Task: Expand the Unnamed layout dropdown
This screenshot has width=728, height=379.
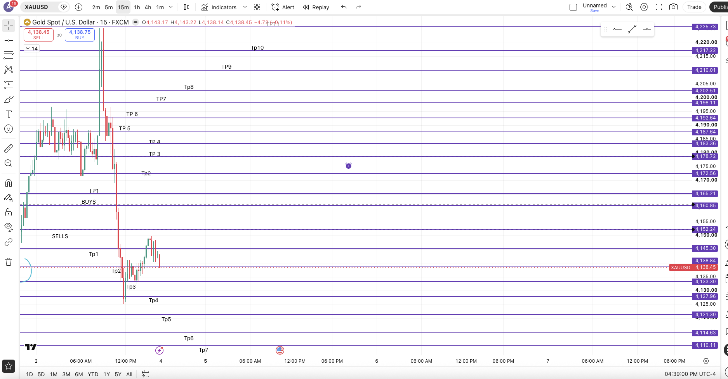Action: click(614, 7)
